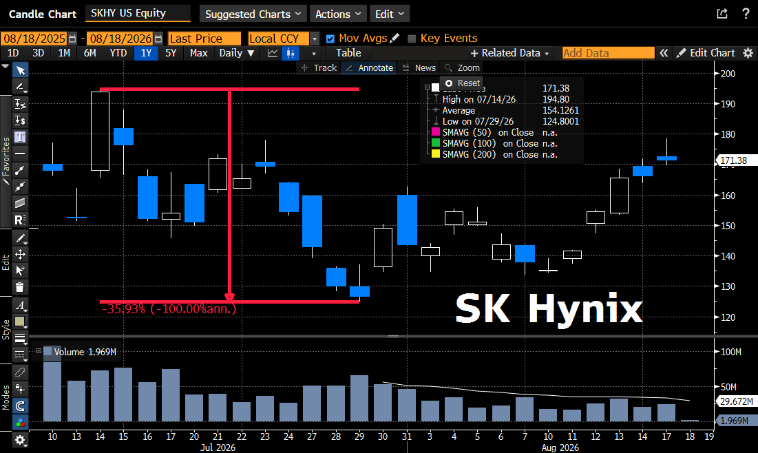Select the 1D range tab

(13, 53)
